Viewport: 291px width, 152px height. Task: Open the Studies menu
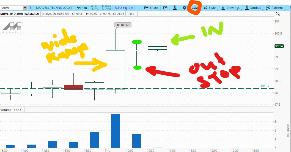pyautogui.click(x=253, y=8)
